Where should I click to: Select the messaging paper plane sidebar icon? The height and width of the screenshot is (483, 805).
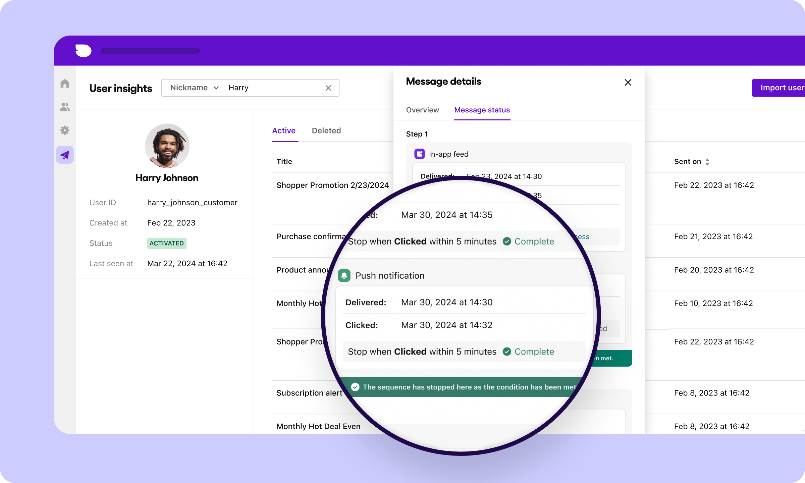click(x=65, y=155)
